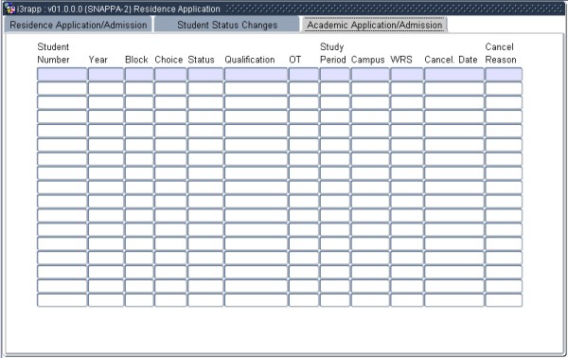The height and width of the screenshot is (358, 568).
Task: Click the first row Cancel Reason field
Action: 504,74
